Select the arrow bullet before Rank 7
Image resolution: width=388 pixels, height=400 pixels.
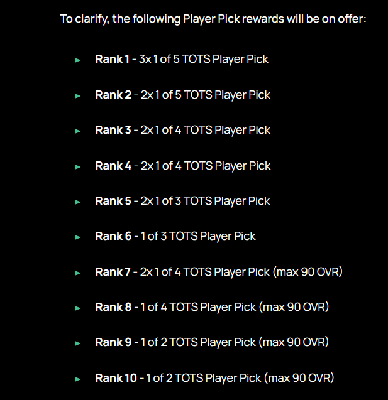click(78, 273)
